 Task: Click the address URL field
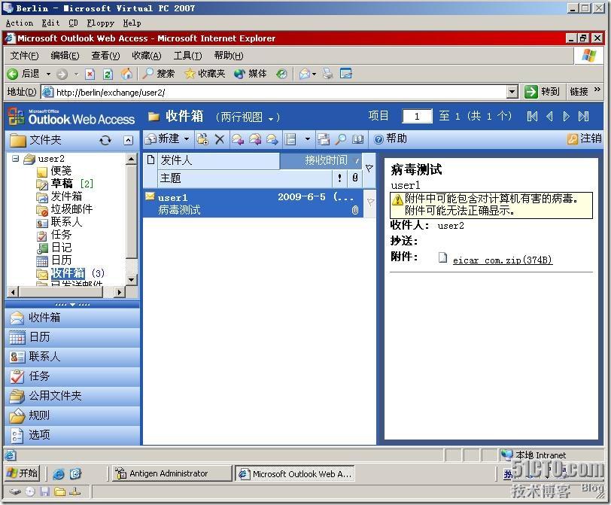click(x=272, y=93)
